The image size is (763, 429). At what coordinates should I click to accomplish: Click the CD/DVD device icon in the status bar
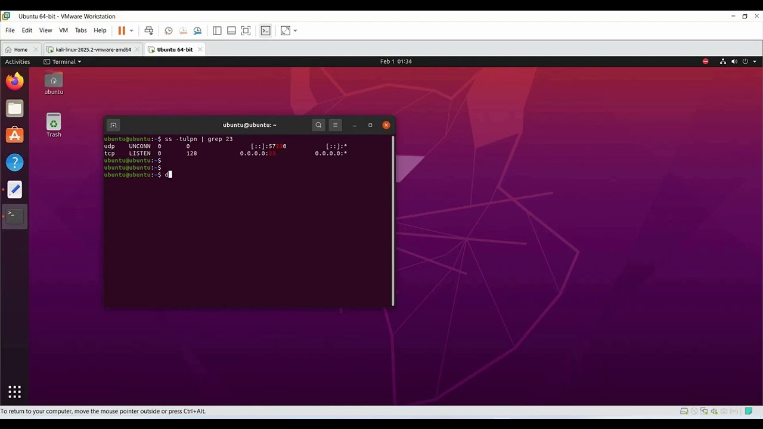pos(694,411)
